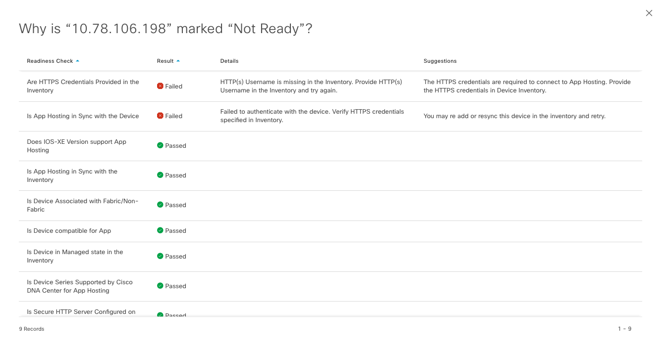Click green Passed icon for IOS-XE Version
Viewport: 662px width, 349px height.
pos(160,145)
